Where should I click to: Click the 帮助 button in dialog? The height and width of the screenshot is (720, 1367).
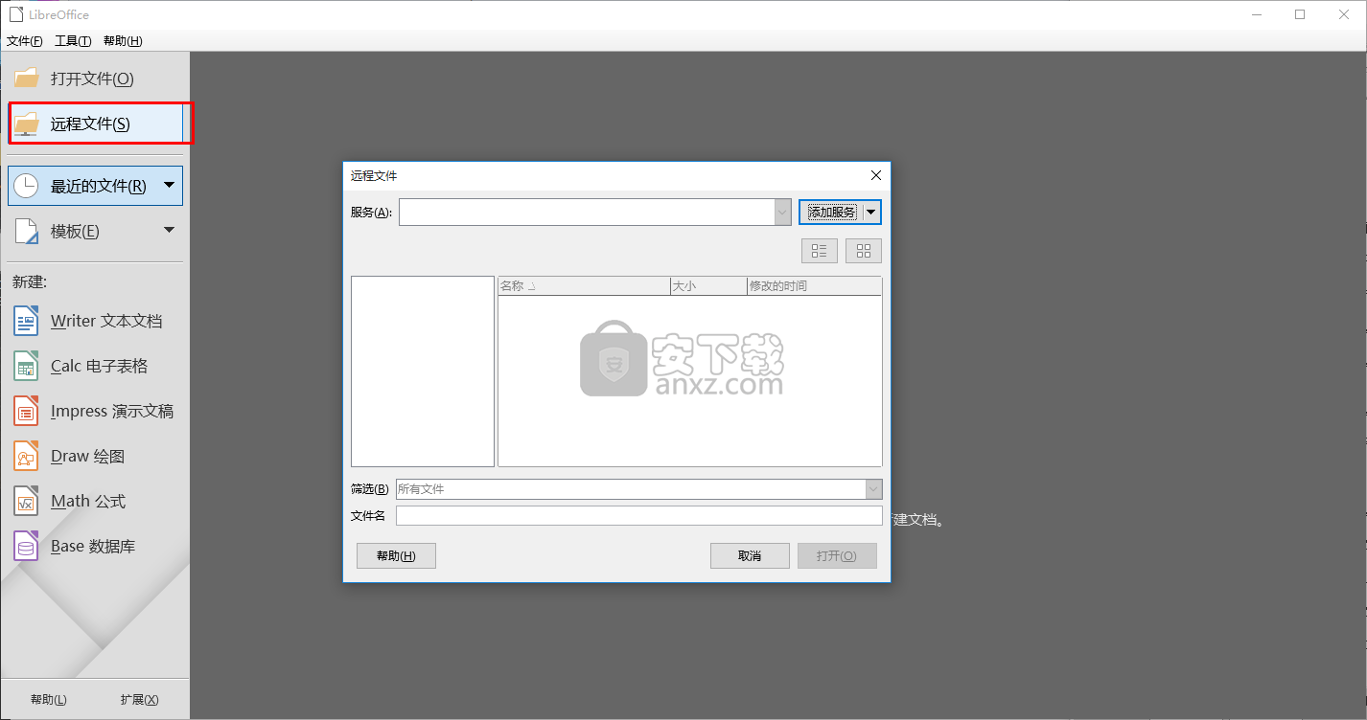(x=396, y=556)
